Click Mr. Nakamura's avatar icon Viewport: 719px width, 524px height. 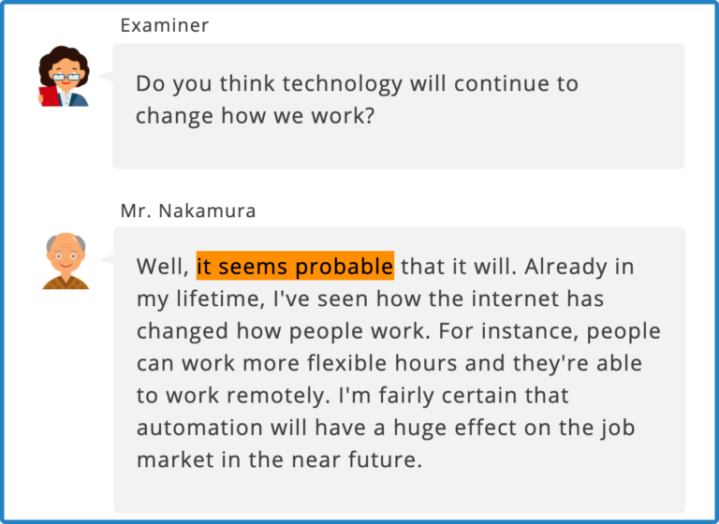[66, 261]
